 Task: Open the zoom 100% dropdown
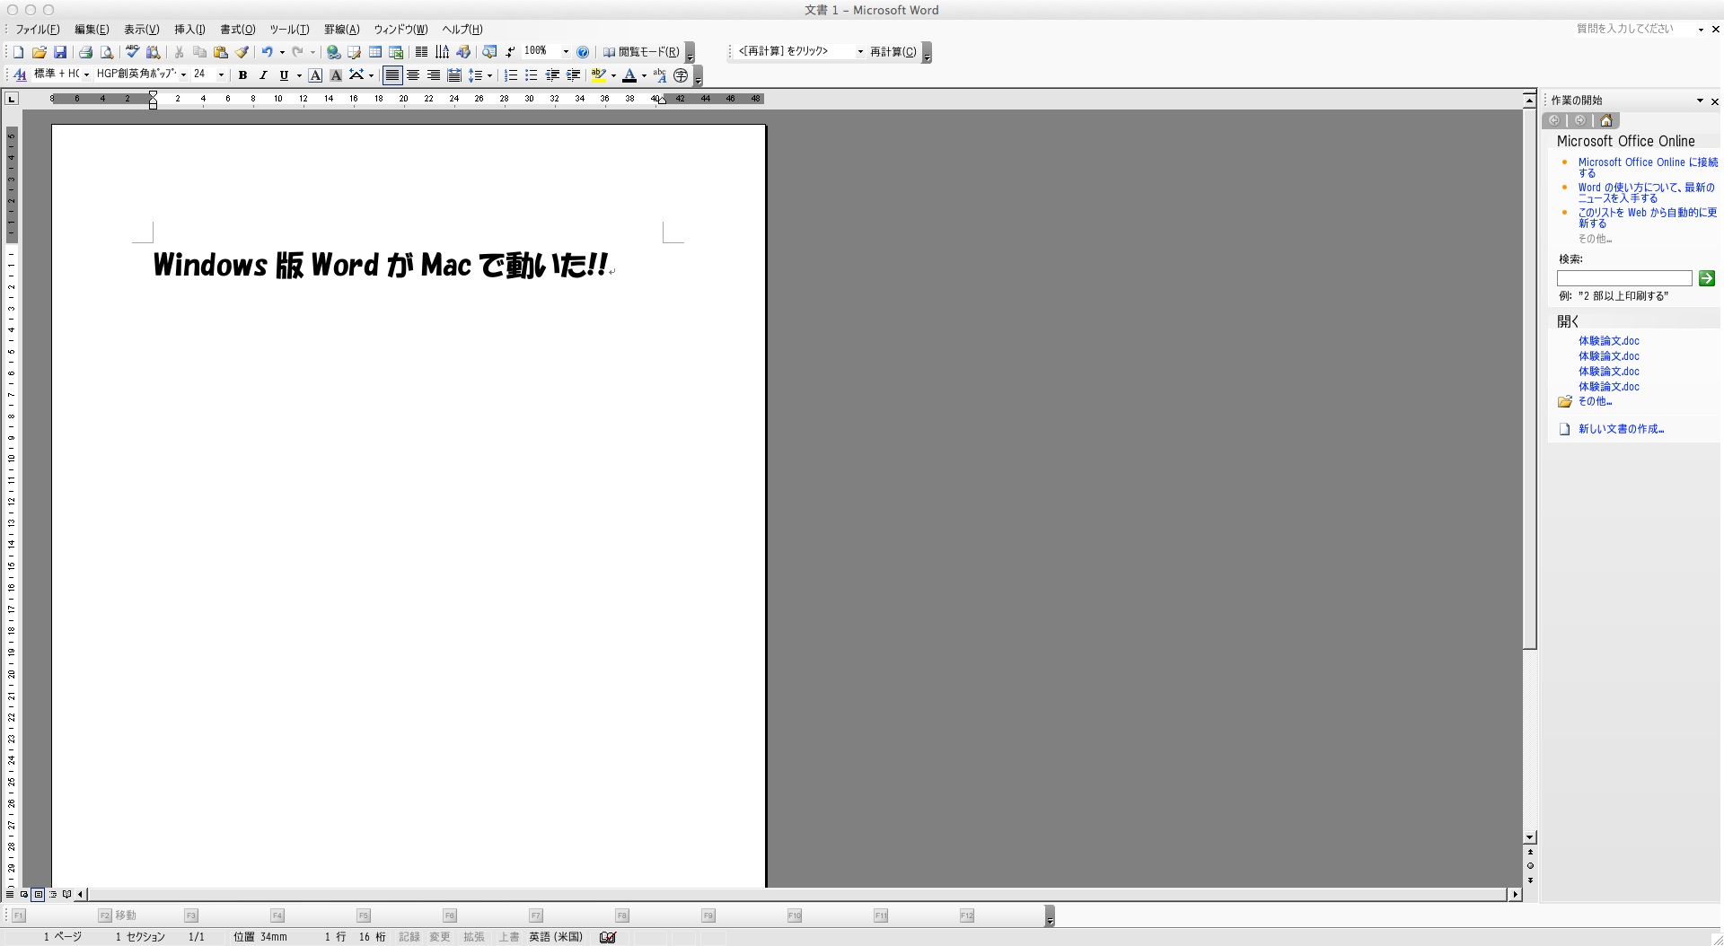point(566,52)
